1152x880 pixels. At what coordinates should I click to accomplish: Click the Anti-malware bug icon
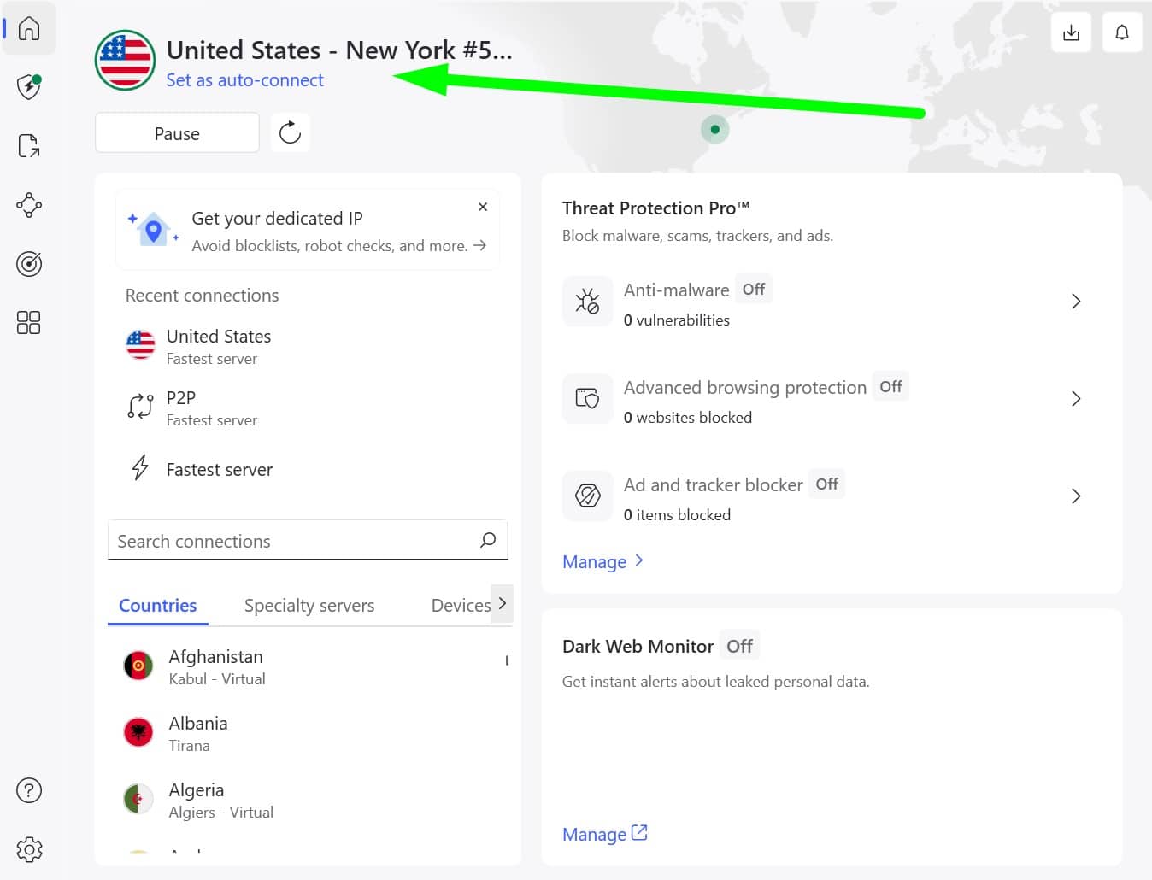click(587, 301)
